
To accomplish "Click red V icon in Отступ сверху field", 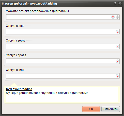I will (x=117, y=47).
